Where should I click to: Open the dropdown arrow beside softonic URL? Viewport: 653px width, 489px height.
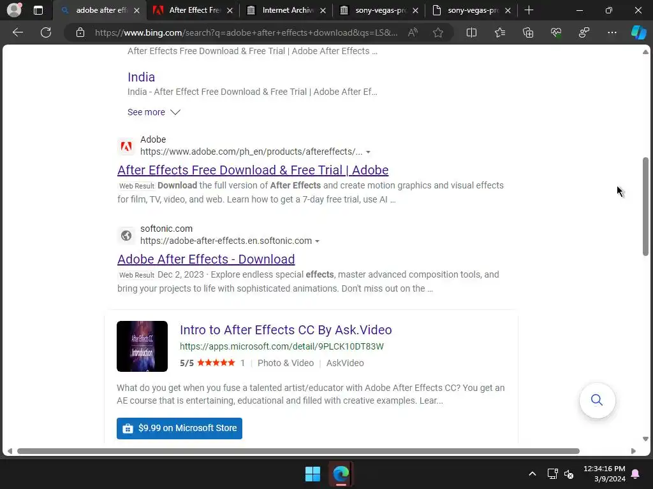tap(318, 241)
